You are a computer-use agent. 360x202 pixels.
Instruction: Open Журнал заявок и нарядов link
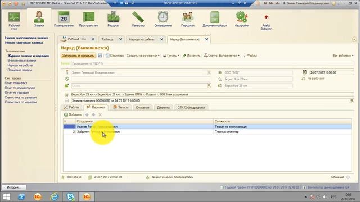pyautogui.click(x=28, y=56)
